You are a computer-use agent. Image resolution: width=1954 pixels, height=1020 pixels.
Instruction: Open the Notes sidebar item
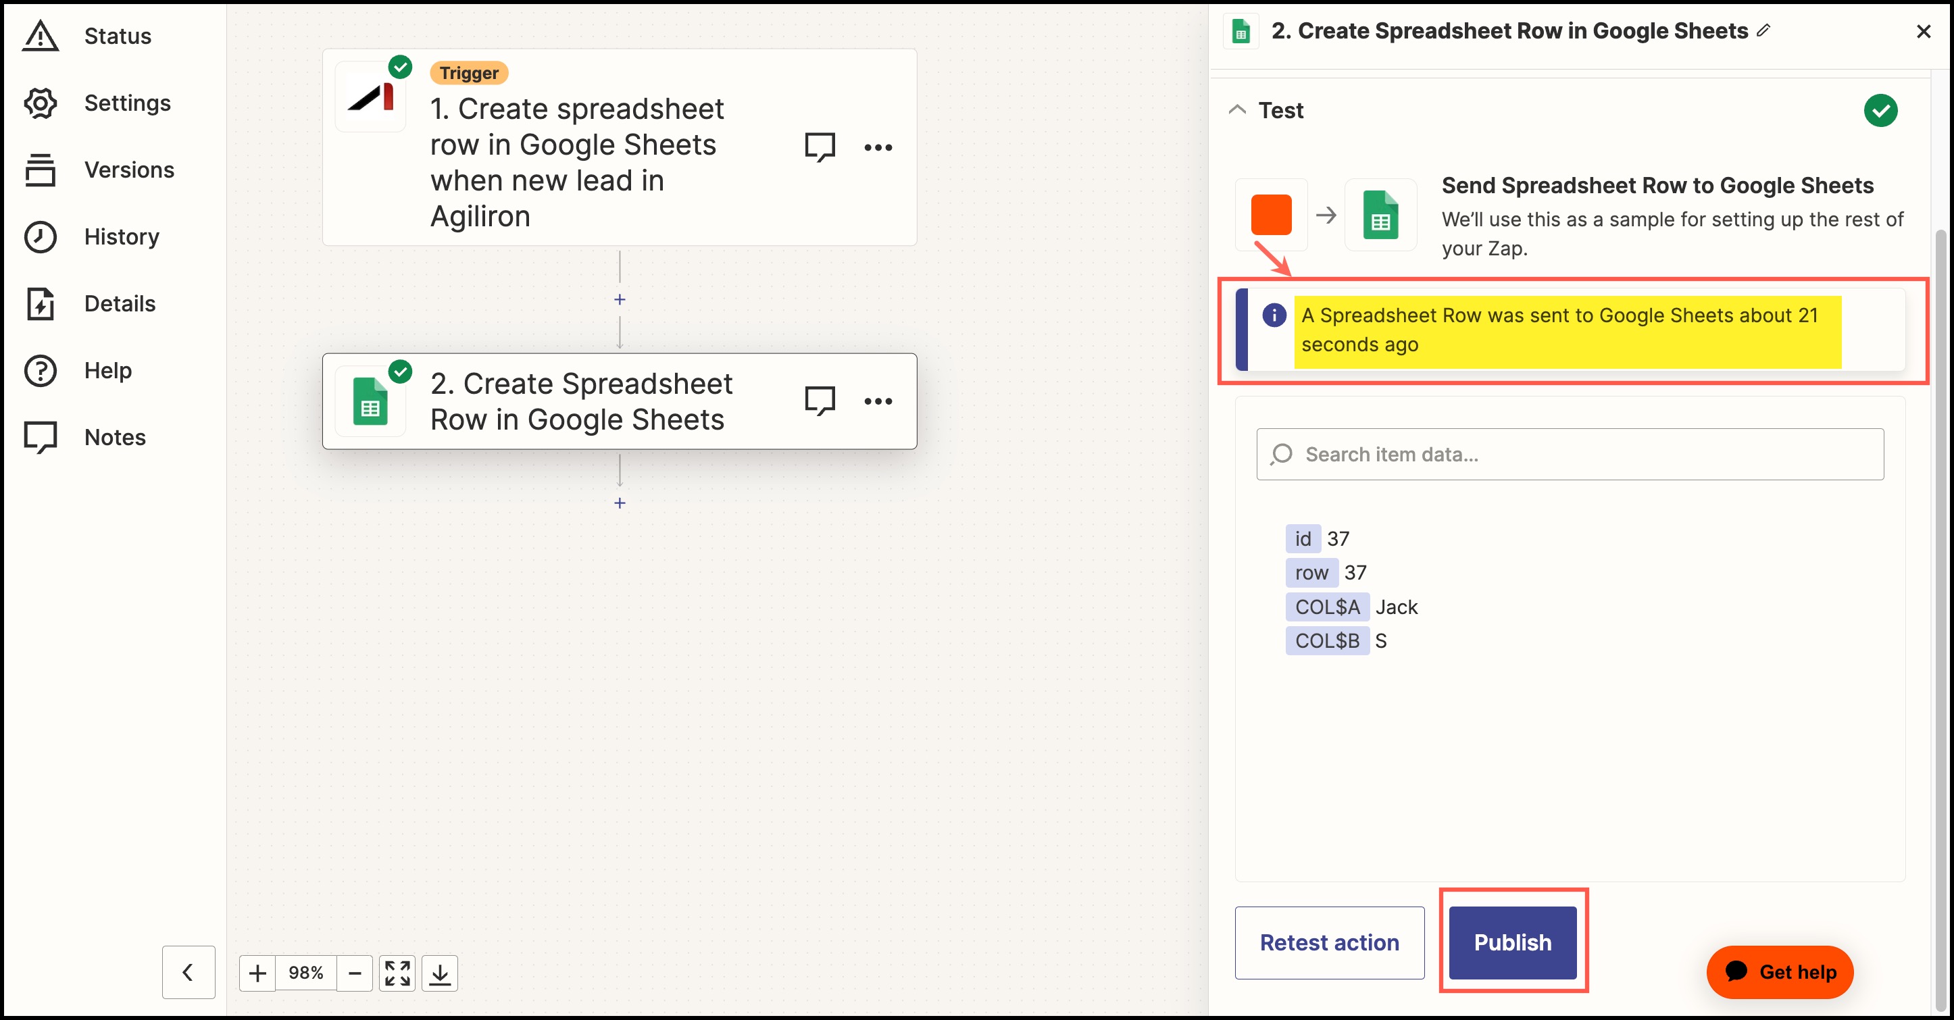click(115, 438)
